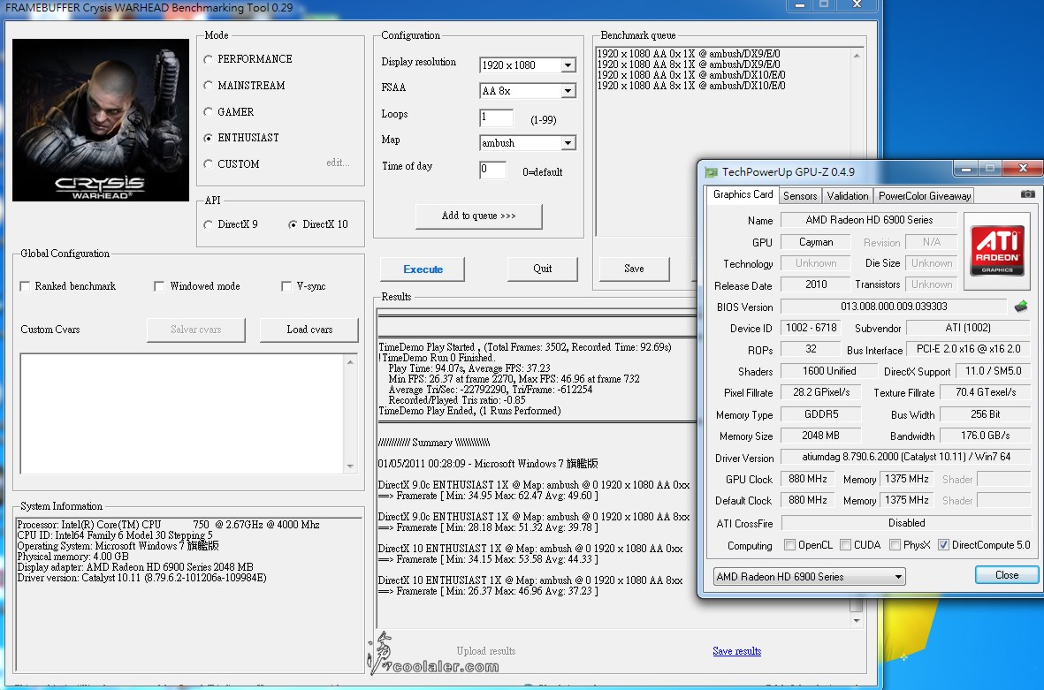Image resolution: width=1044 pixels, height=690 pixels.
Task: Click the Loops input field
Action: (x=496, y=118)
